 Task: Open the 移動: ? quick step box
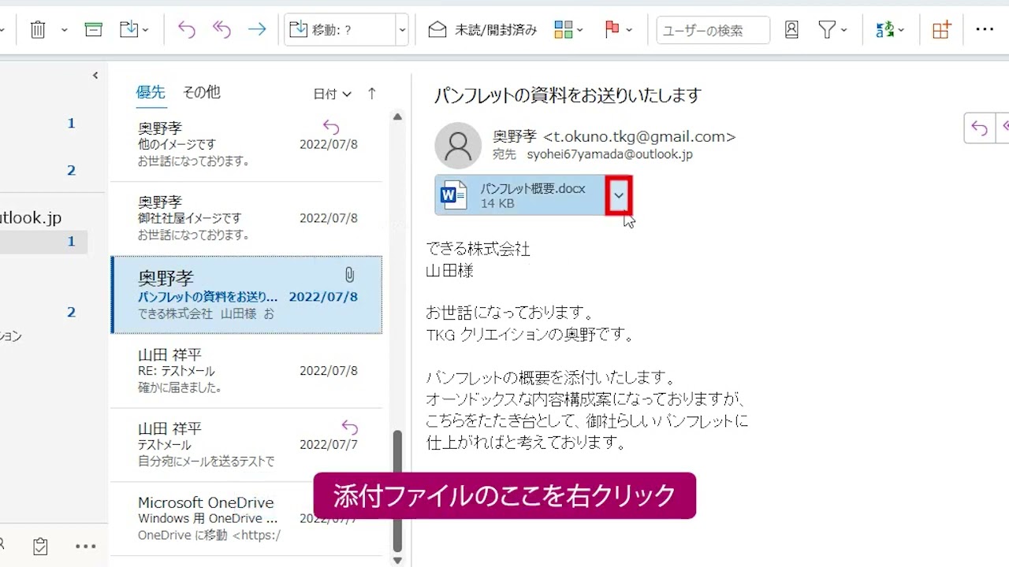340,30
